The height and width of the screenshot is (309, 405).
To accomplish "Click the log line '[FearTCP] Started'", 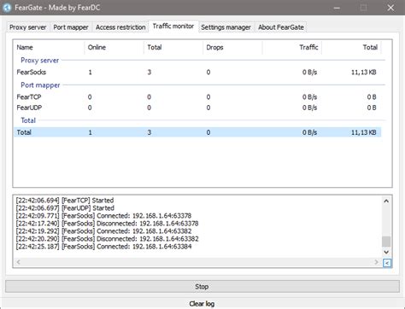I will [x=65, y=201].
